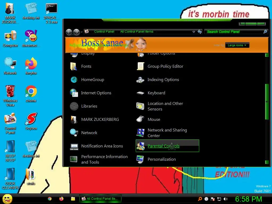Open the Group Policy Editor label
This screenshot has width=272, height=204.
coord(165,66)
